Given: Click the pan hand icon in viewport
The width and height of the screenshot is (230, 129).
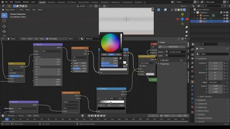Looking at the screenshot, I should (x=187, y=32).
